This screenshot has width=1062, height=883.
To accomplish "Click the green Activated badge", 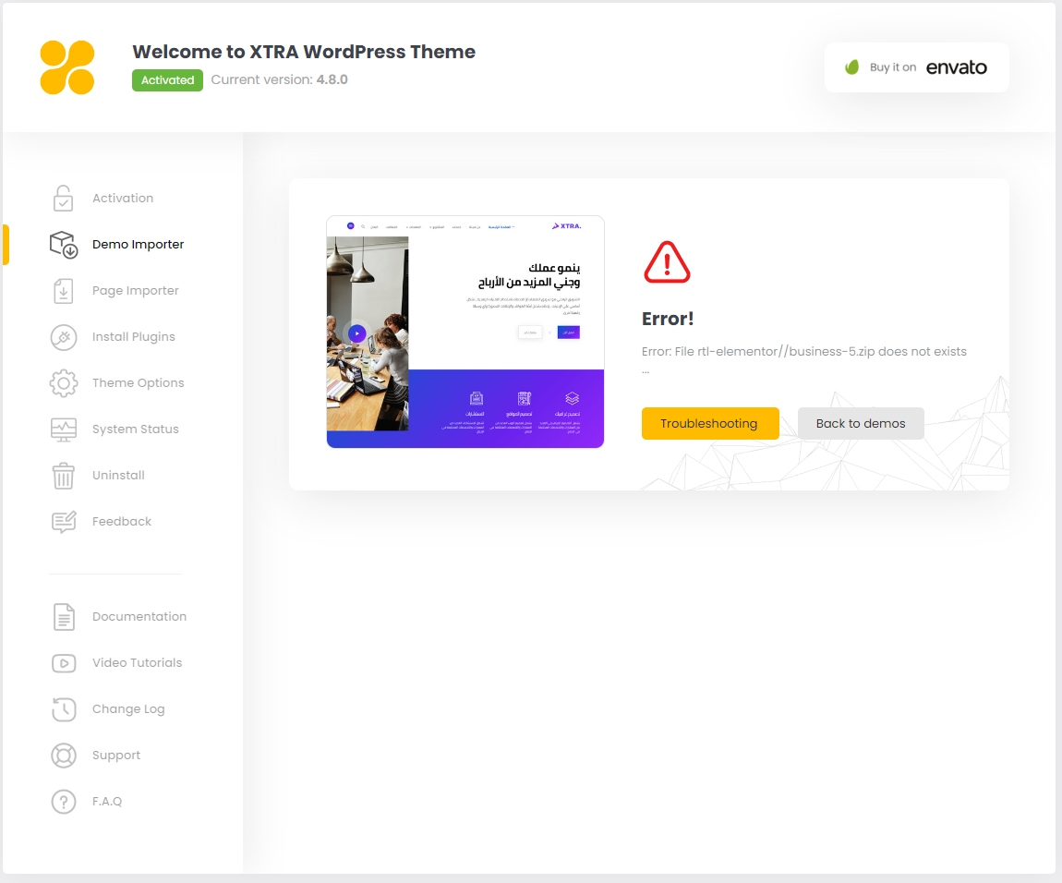I will point(167,80).
